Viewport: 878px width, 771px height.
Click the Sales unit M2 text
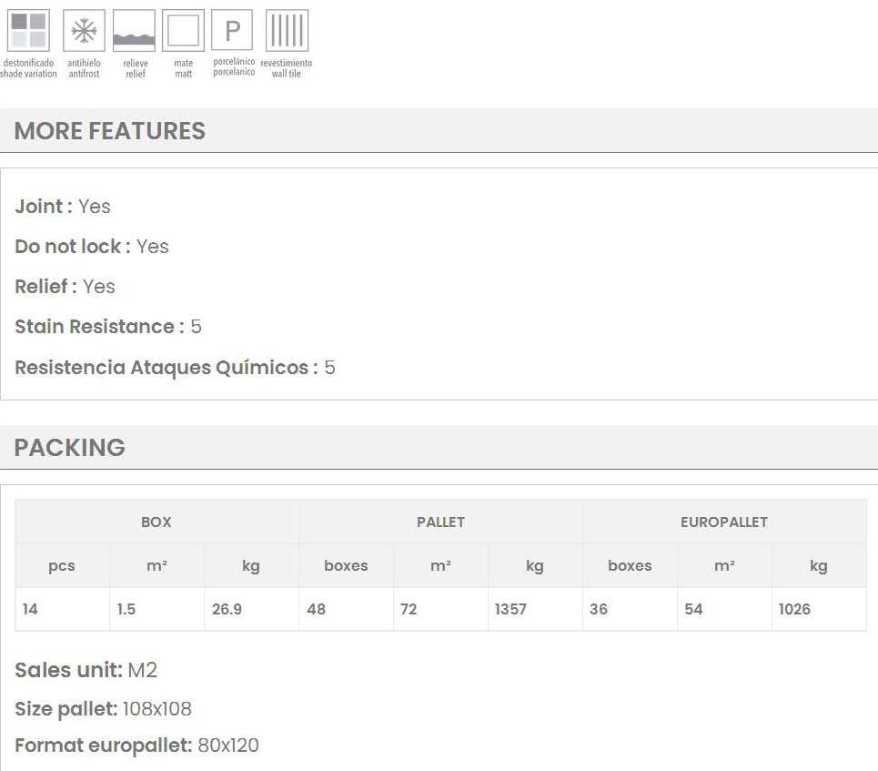[x=86, y=671]
